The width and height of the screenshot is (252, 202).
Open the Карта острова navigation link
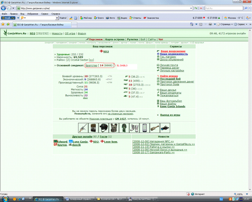[115, 39]
